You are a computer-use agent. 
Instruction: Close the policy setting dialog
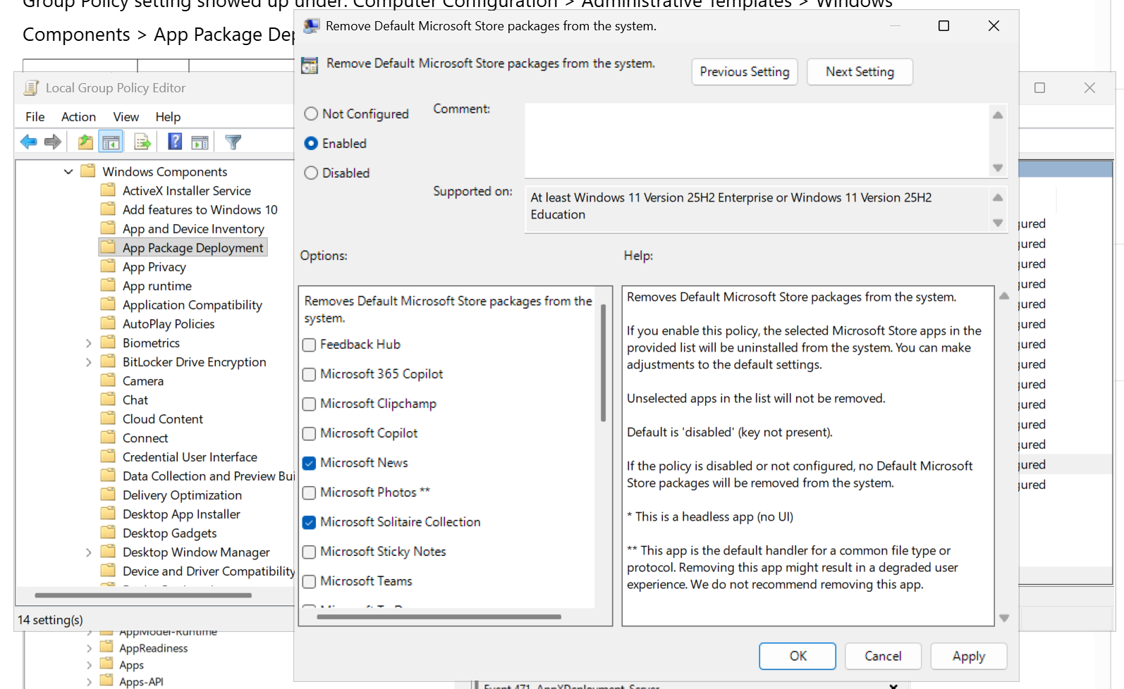[x=994, y=26]
